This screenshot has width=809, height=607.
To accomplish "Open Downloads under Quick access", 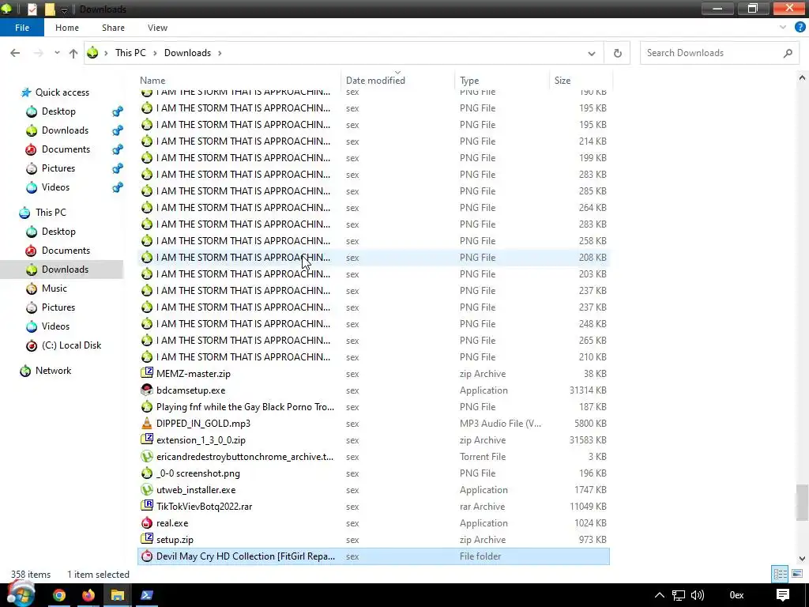I will point(65,130).
